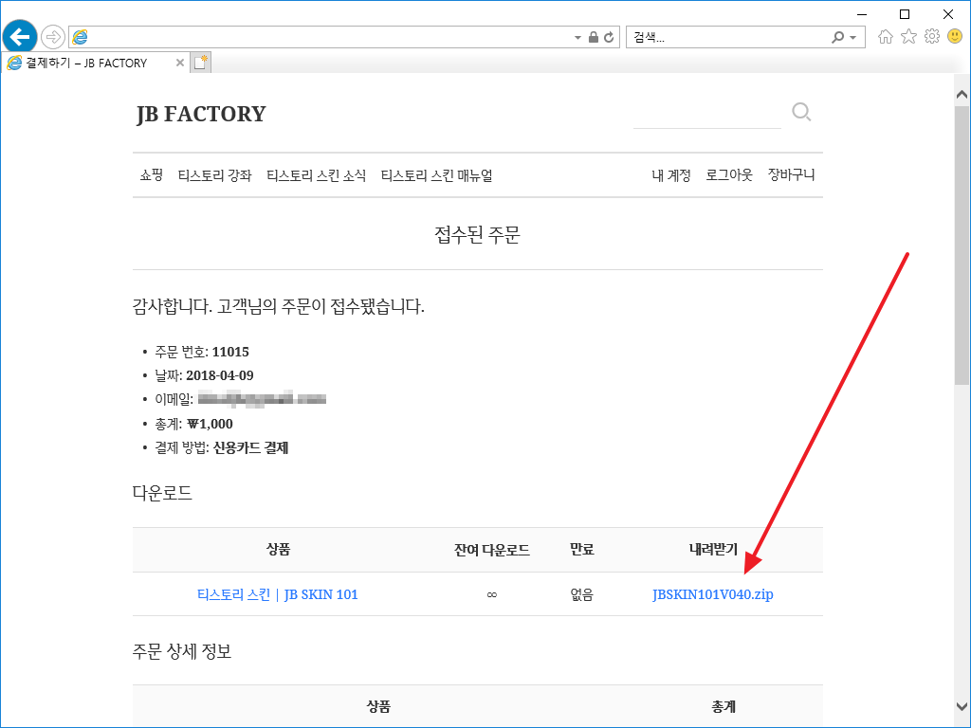Click the order number 11015
971x728 pixels.
coord(230,352)
